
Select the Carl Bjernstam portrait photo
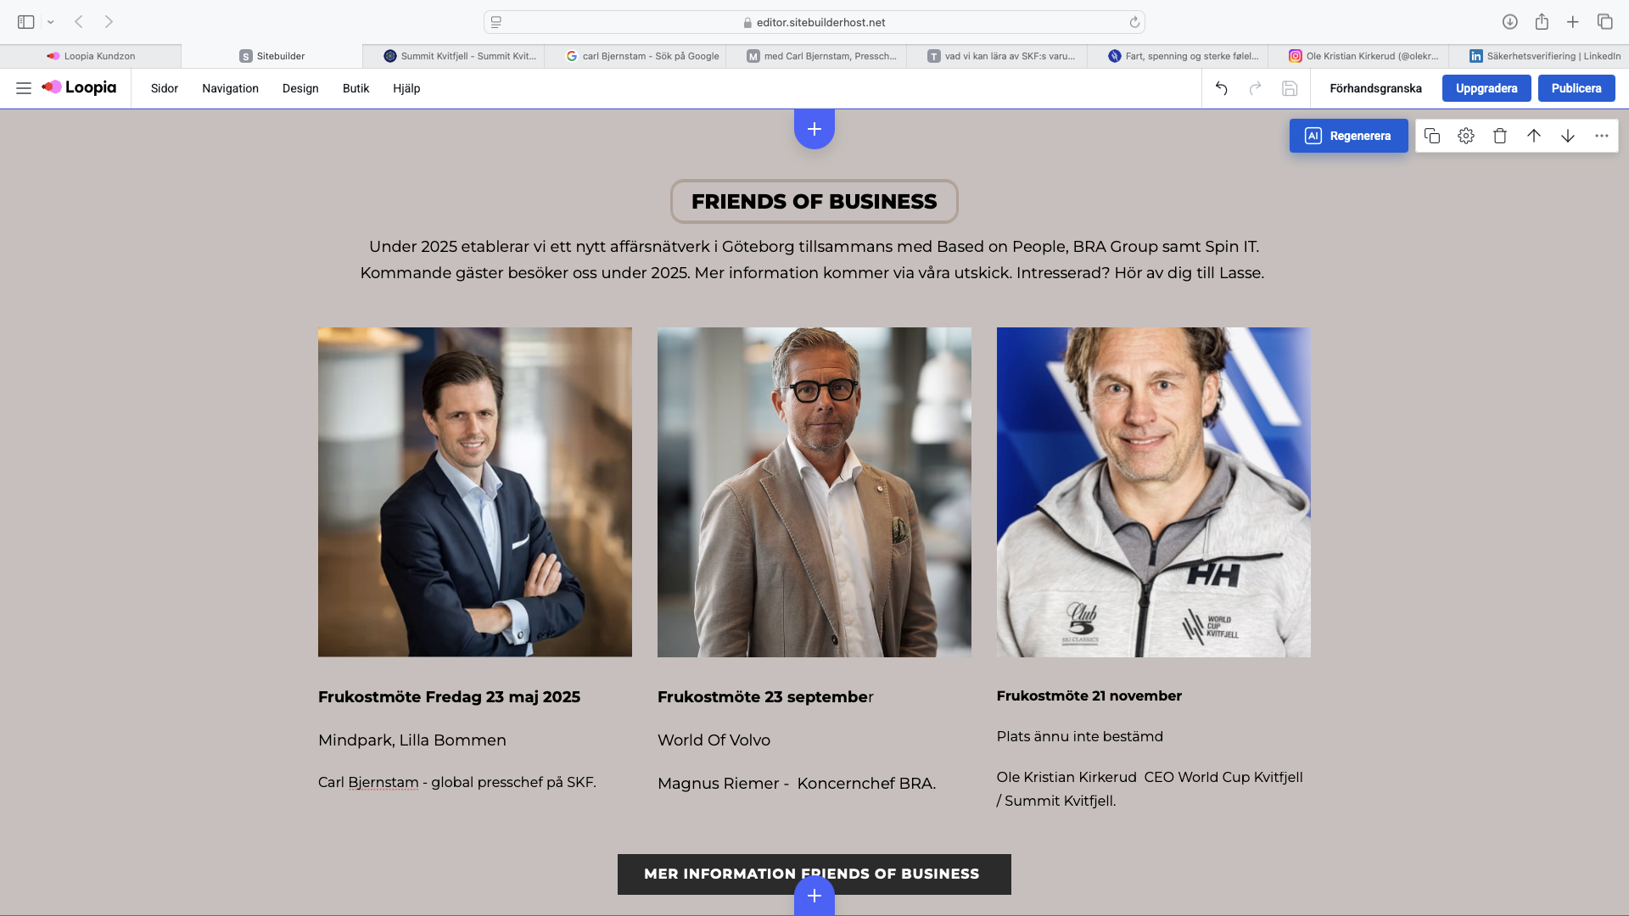pos(475,492)
